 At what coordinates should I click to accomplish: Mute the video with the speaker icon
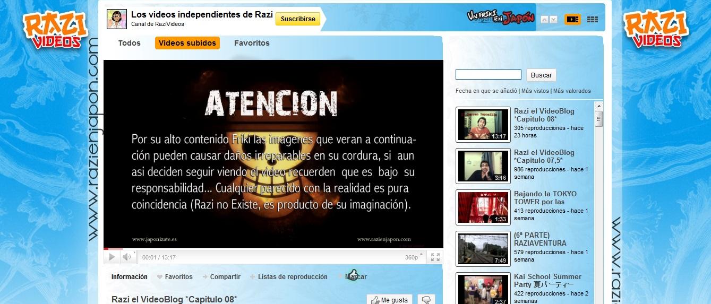126,257
